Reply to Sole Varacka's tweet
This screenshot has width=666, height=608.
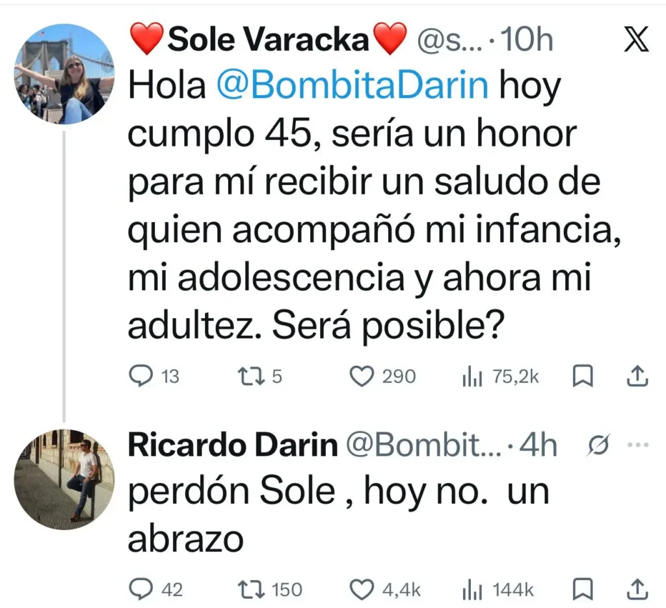point(140,376)
